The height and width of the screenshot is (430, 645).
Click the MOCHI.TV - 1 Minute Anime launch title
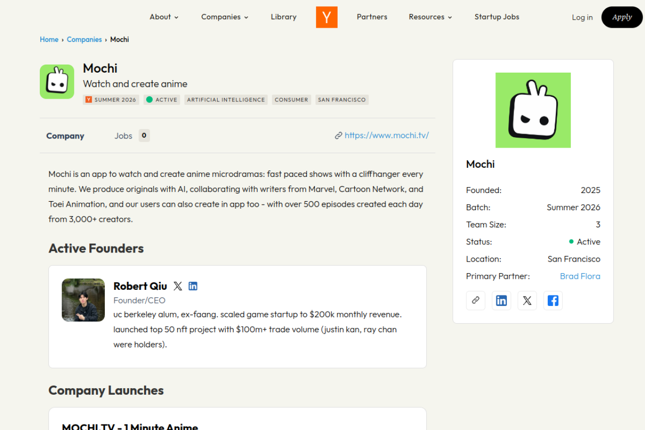(130, 426)
